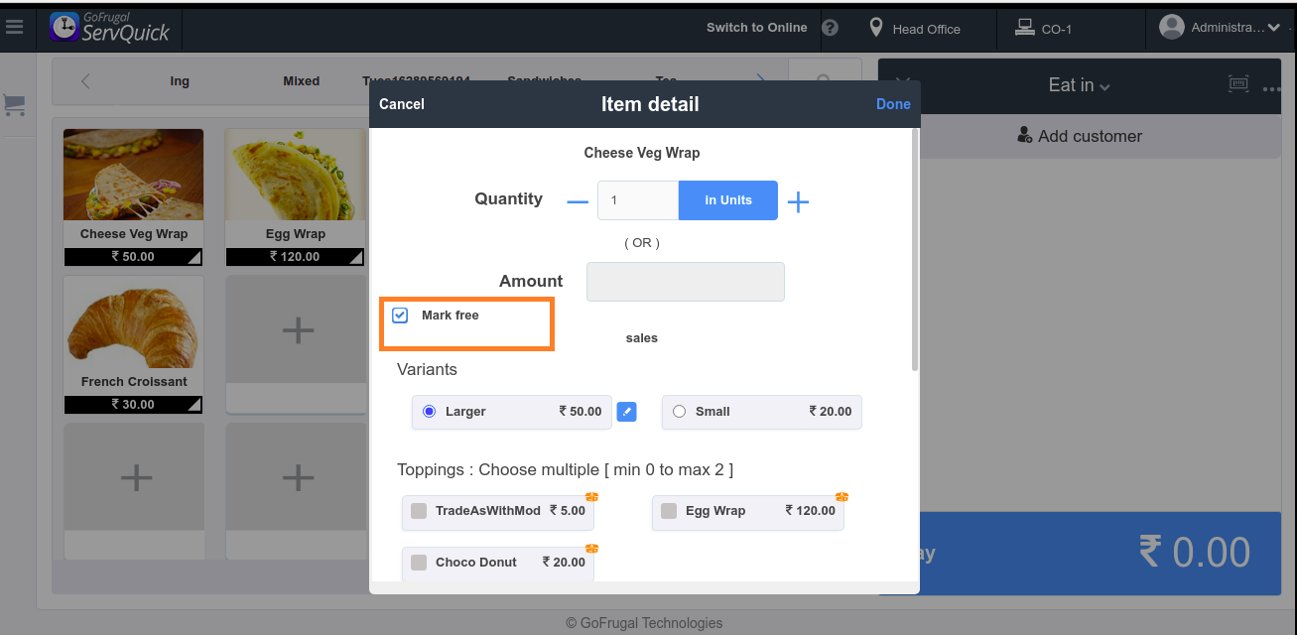Viewport: 1297px width, 635px height.
Task: Select the Small variant radio button
Action: [x=679, y=411]
